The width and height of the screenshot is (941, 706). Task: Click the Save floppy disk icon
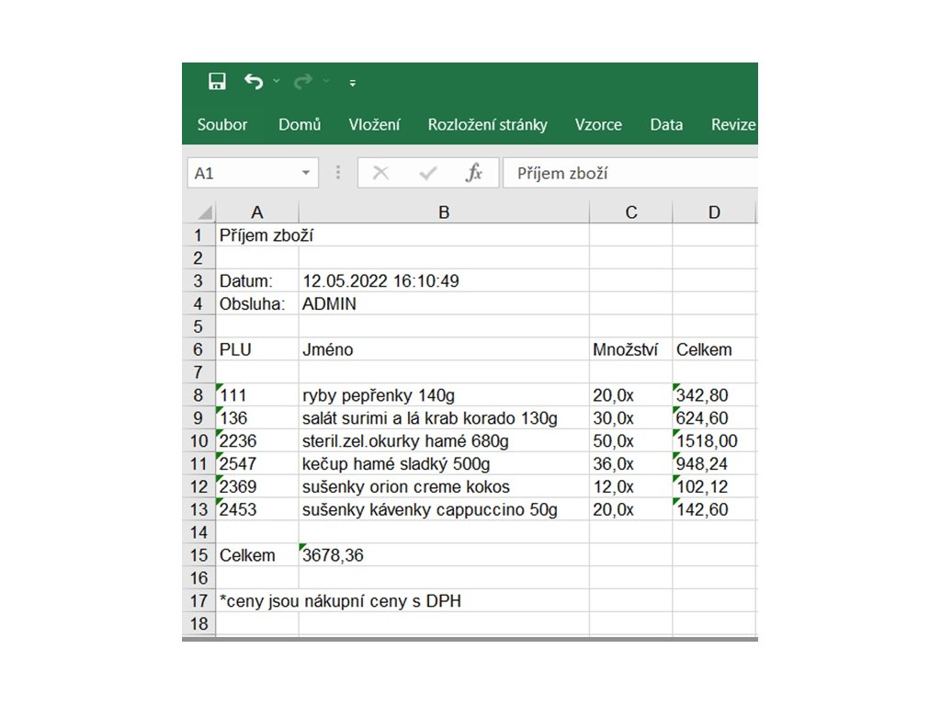coord(217,83)
